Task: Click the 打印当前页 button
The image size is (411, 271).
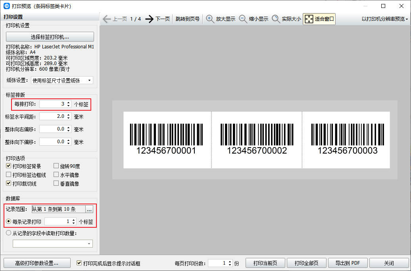Action: [x=265, y=263]
